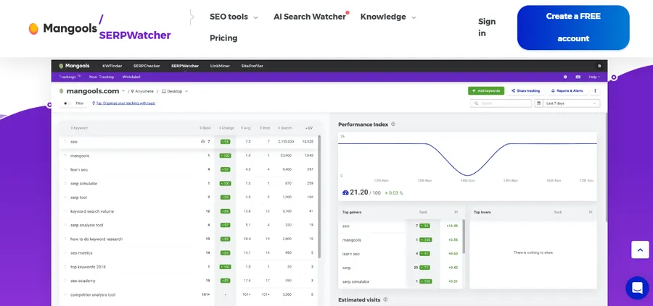Click the user avatar icon in dark bar
This screenshot has width=653, height=306.
coord(599,66)
